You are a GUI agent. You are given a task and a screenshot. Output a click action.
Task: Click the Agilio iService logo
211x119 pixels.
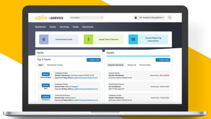[49, 18]
